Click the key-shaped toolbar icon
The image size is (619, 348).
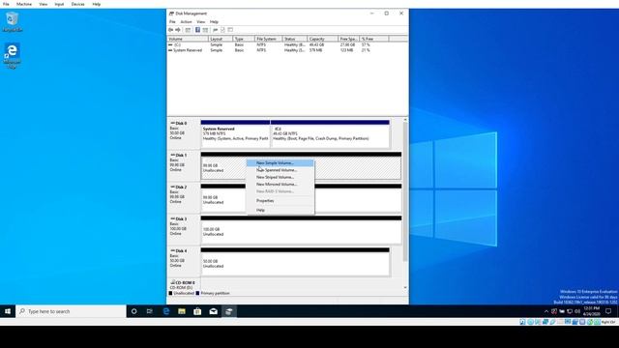coord(215,30)
